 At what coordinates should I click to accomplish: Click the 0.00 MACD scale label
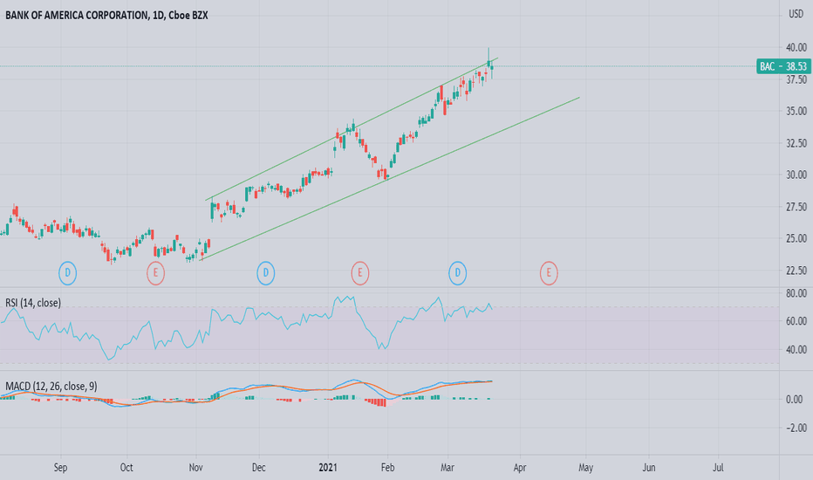(795, 400)
